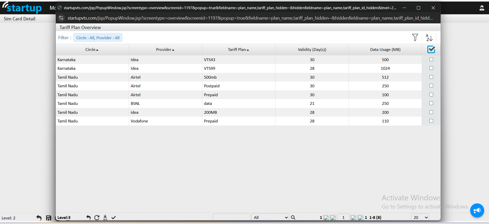
Task: Export the list using XLS download icon
Action: (105, 218)
